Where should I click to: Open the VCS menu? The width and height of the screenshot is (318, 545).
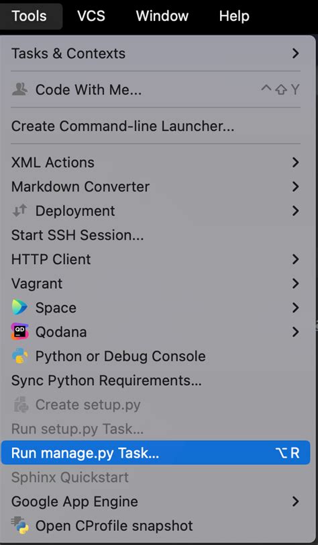pyautogui.click(x=91, y=16)
